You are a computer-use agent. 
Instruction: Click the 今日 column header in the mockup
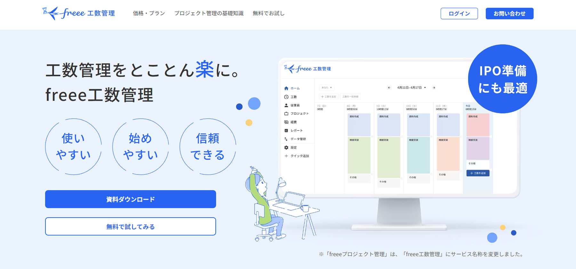pos(471,108)
